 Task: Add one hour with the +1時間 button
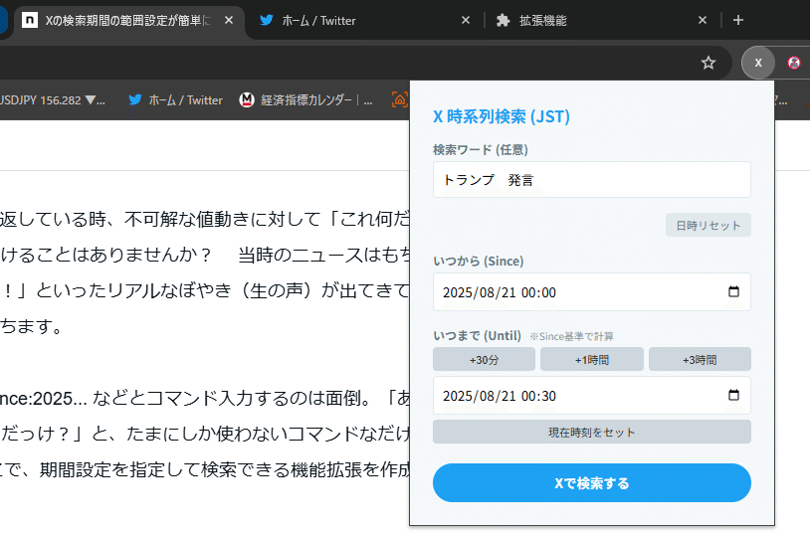(592, 359)
